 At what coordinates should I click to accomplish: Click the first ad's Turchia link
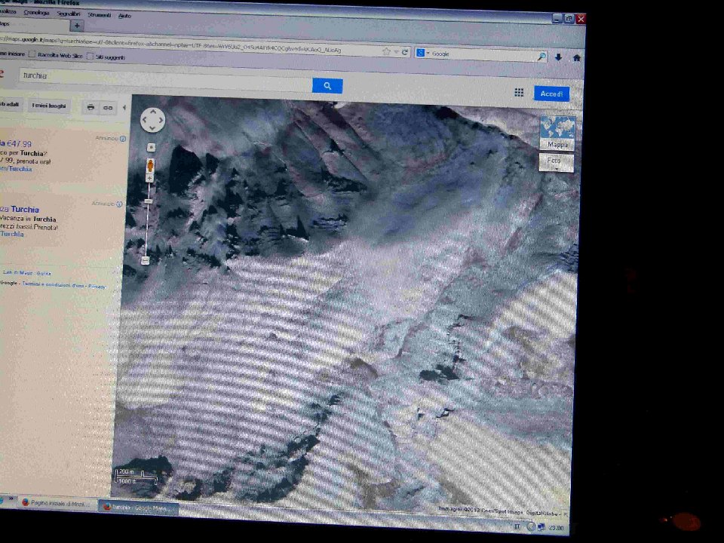17,169
